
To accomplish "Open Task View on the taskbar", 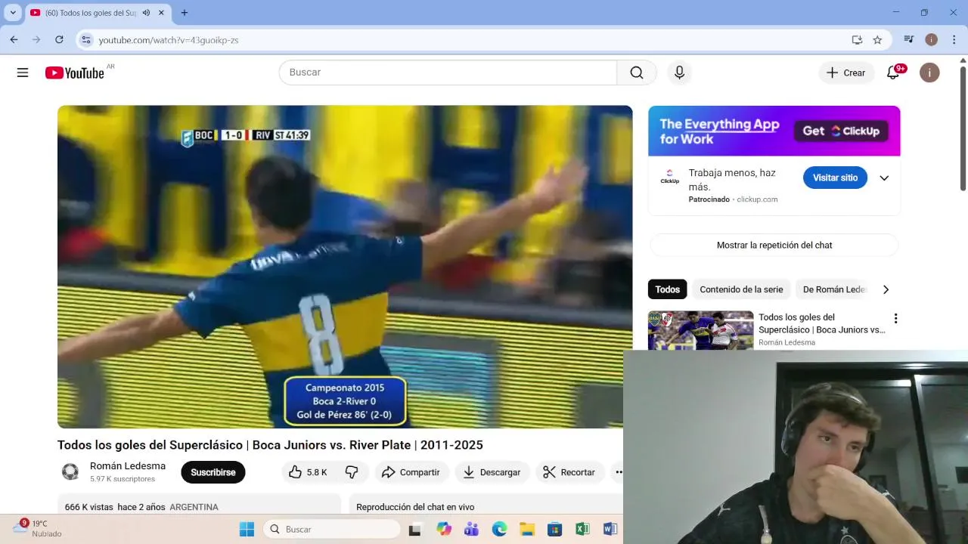I will click(414, 530).
